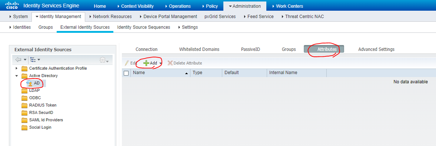Open the Policy menu
The width and height of the screenshot is (436, 146).
[x=210, y=6]
